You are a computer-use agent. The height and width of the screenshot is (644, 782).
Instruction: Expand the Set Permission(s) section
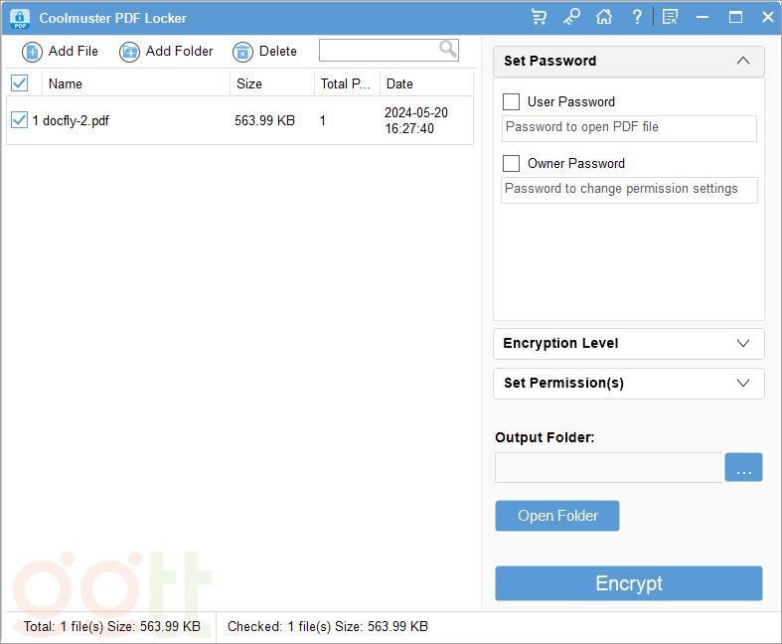point(742,383)
